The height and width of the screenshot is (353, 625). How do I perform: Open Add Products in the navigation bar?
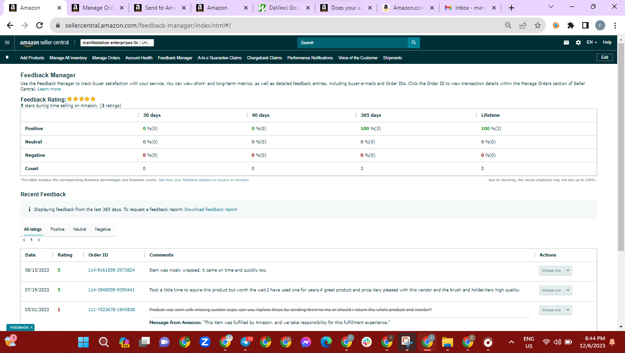(32, 58)
